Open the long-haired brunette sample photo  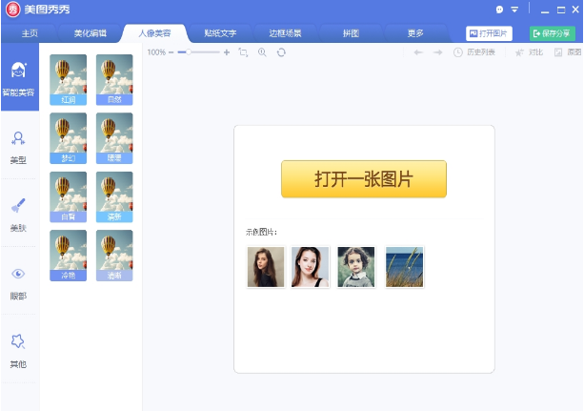pos(266,267)
